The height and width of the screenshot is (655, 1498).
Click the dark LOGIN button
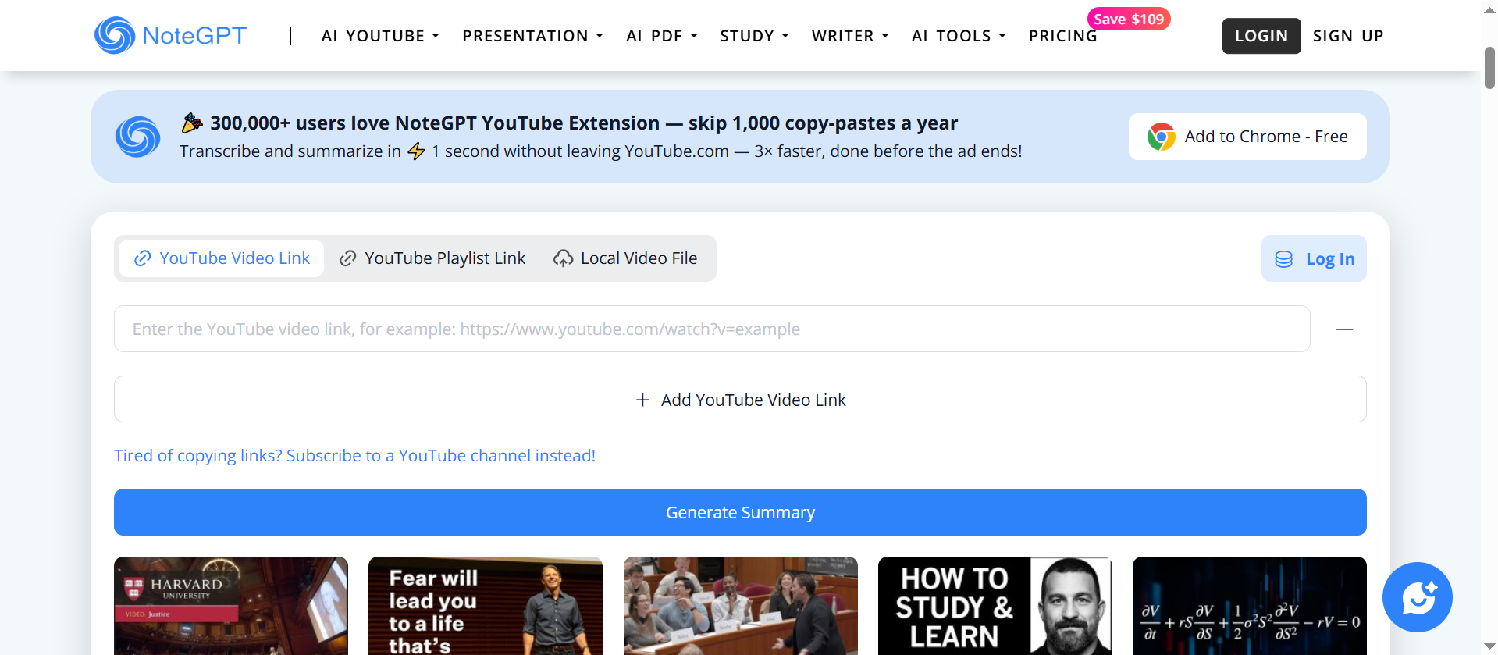click(1261, 36)
